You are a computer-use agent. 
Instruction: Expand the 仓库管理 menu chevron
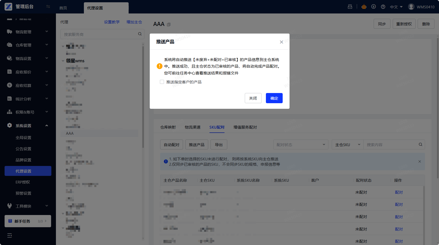(x=47, y=45)
